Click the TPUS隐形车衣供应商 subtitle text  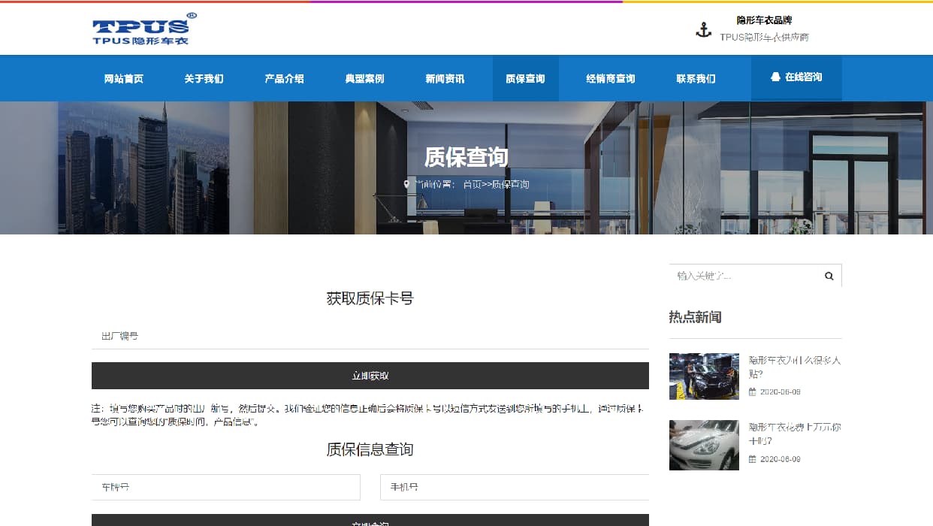[764, 37]
